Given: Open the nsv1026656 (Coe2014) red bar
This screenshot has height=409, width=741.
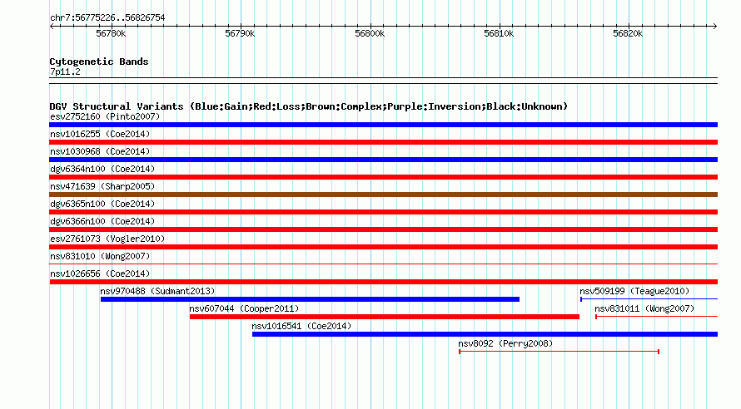Looking at the screenshot, I should [383, 282].
